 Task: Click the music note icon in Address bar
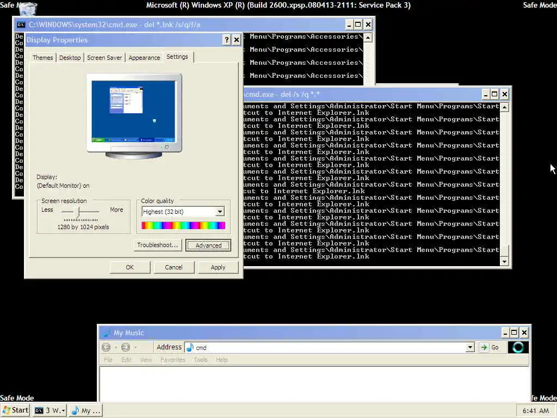[x=190, y=348]
